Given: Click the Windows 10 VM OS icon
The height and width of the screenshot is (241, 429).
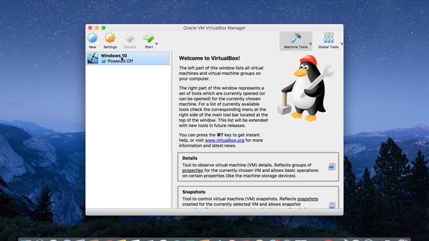Looking at the screenshot, I should click(93, 58).
